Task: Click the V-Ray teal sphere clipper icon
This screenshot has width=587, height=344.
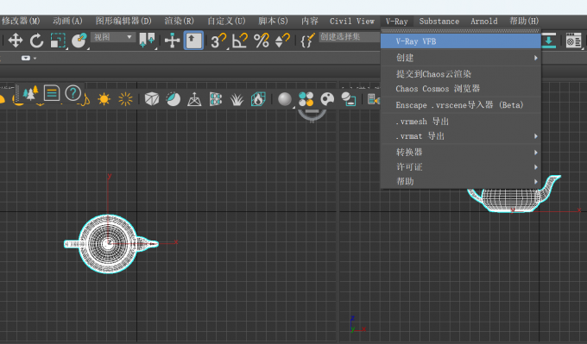Action: [173, 99]
